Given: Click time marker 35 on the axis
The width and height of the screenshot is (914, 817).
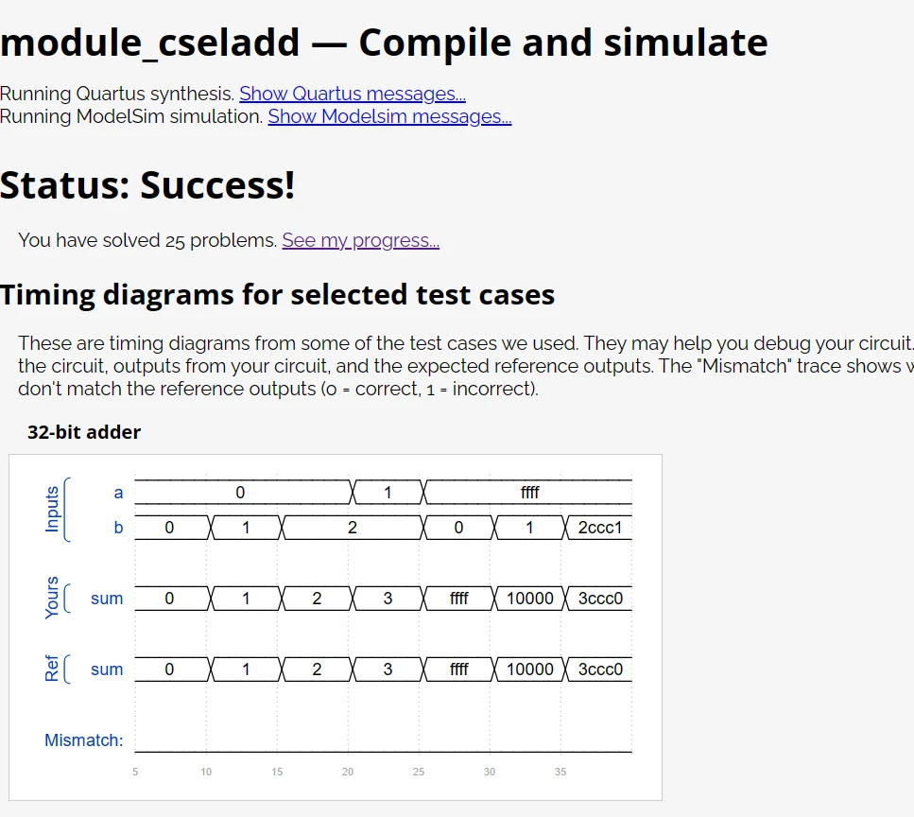Looking at the screenshot, I should [560, 773].
